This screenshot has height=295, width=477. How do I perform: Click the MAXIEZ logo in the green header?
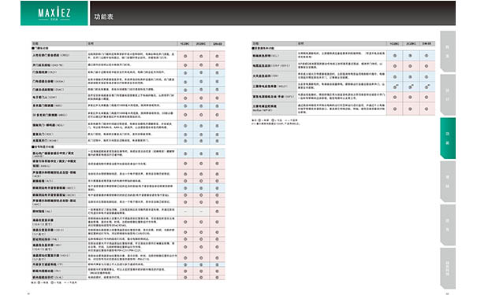[54, 13]
